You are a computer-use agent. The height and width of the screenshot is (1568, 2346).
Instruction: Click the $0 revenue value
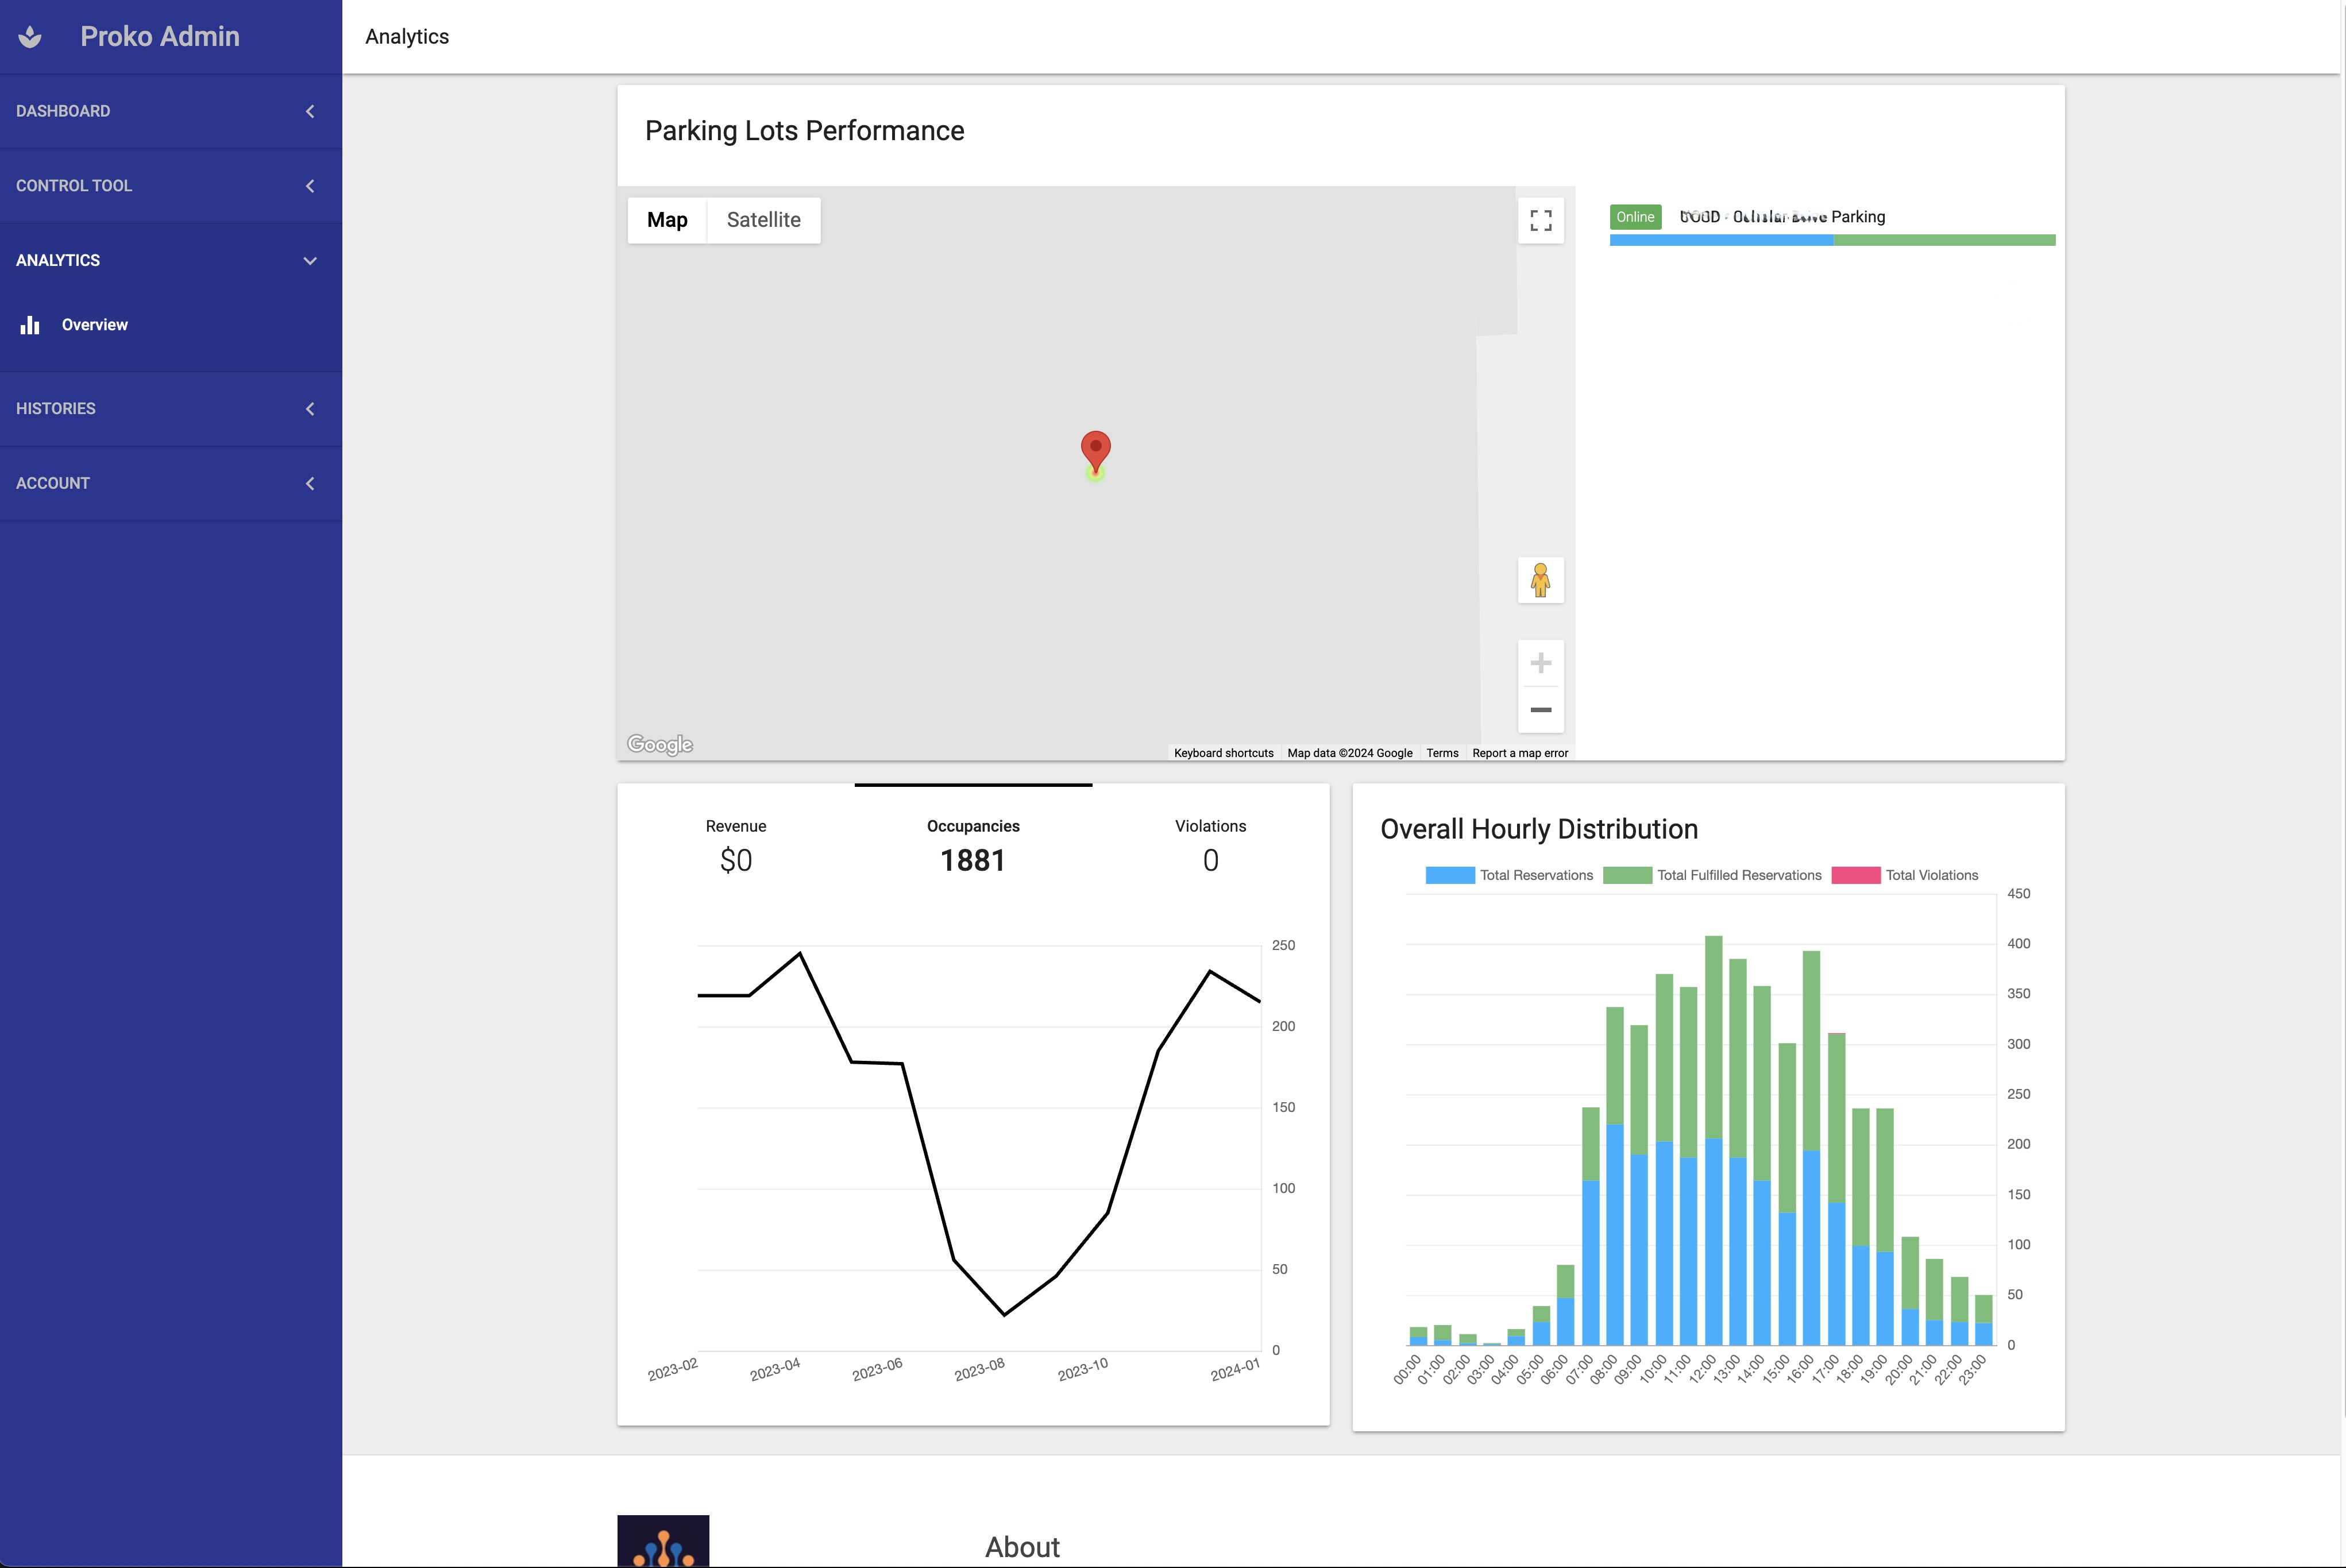(736, 861)
